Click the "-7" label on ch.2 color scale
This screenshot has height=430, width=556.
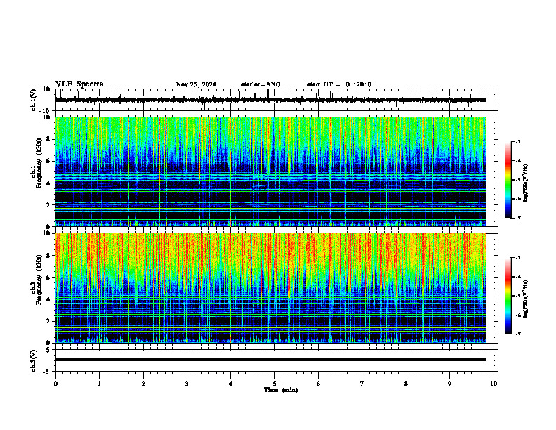[x=517, y=334]
